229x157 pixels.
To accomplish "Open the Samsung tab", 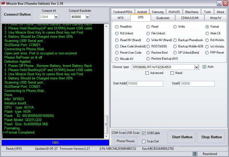I will (x=158, y=12).
